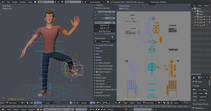Open the outliner Search menu
Image resolution: width=211 pixels, height=111 pixels.
pyautogui.click(x=207, y=6)
